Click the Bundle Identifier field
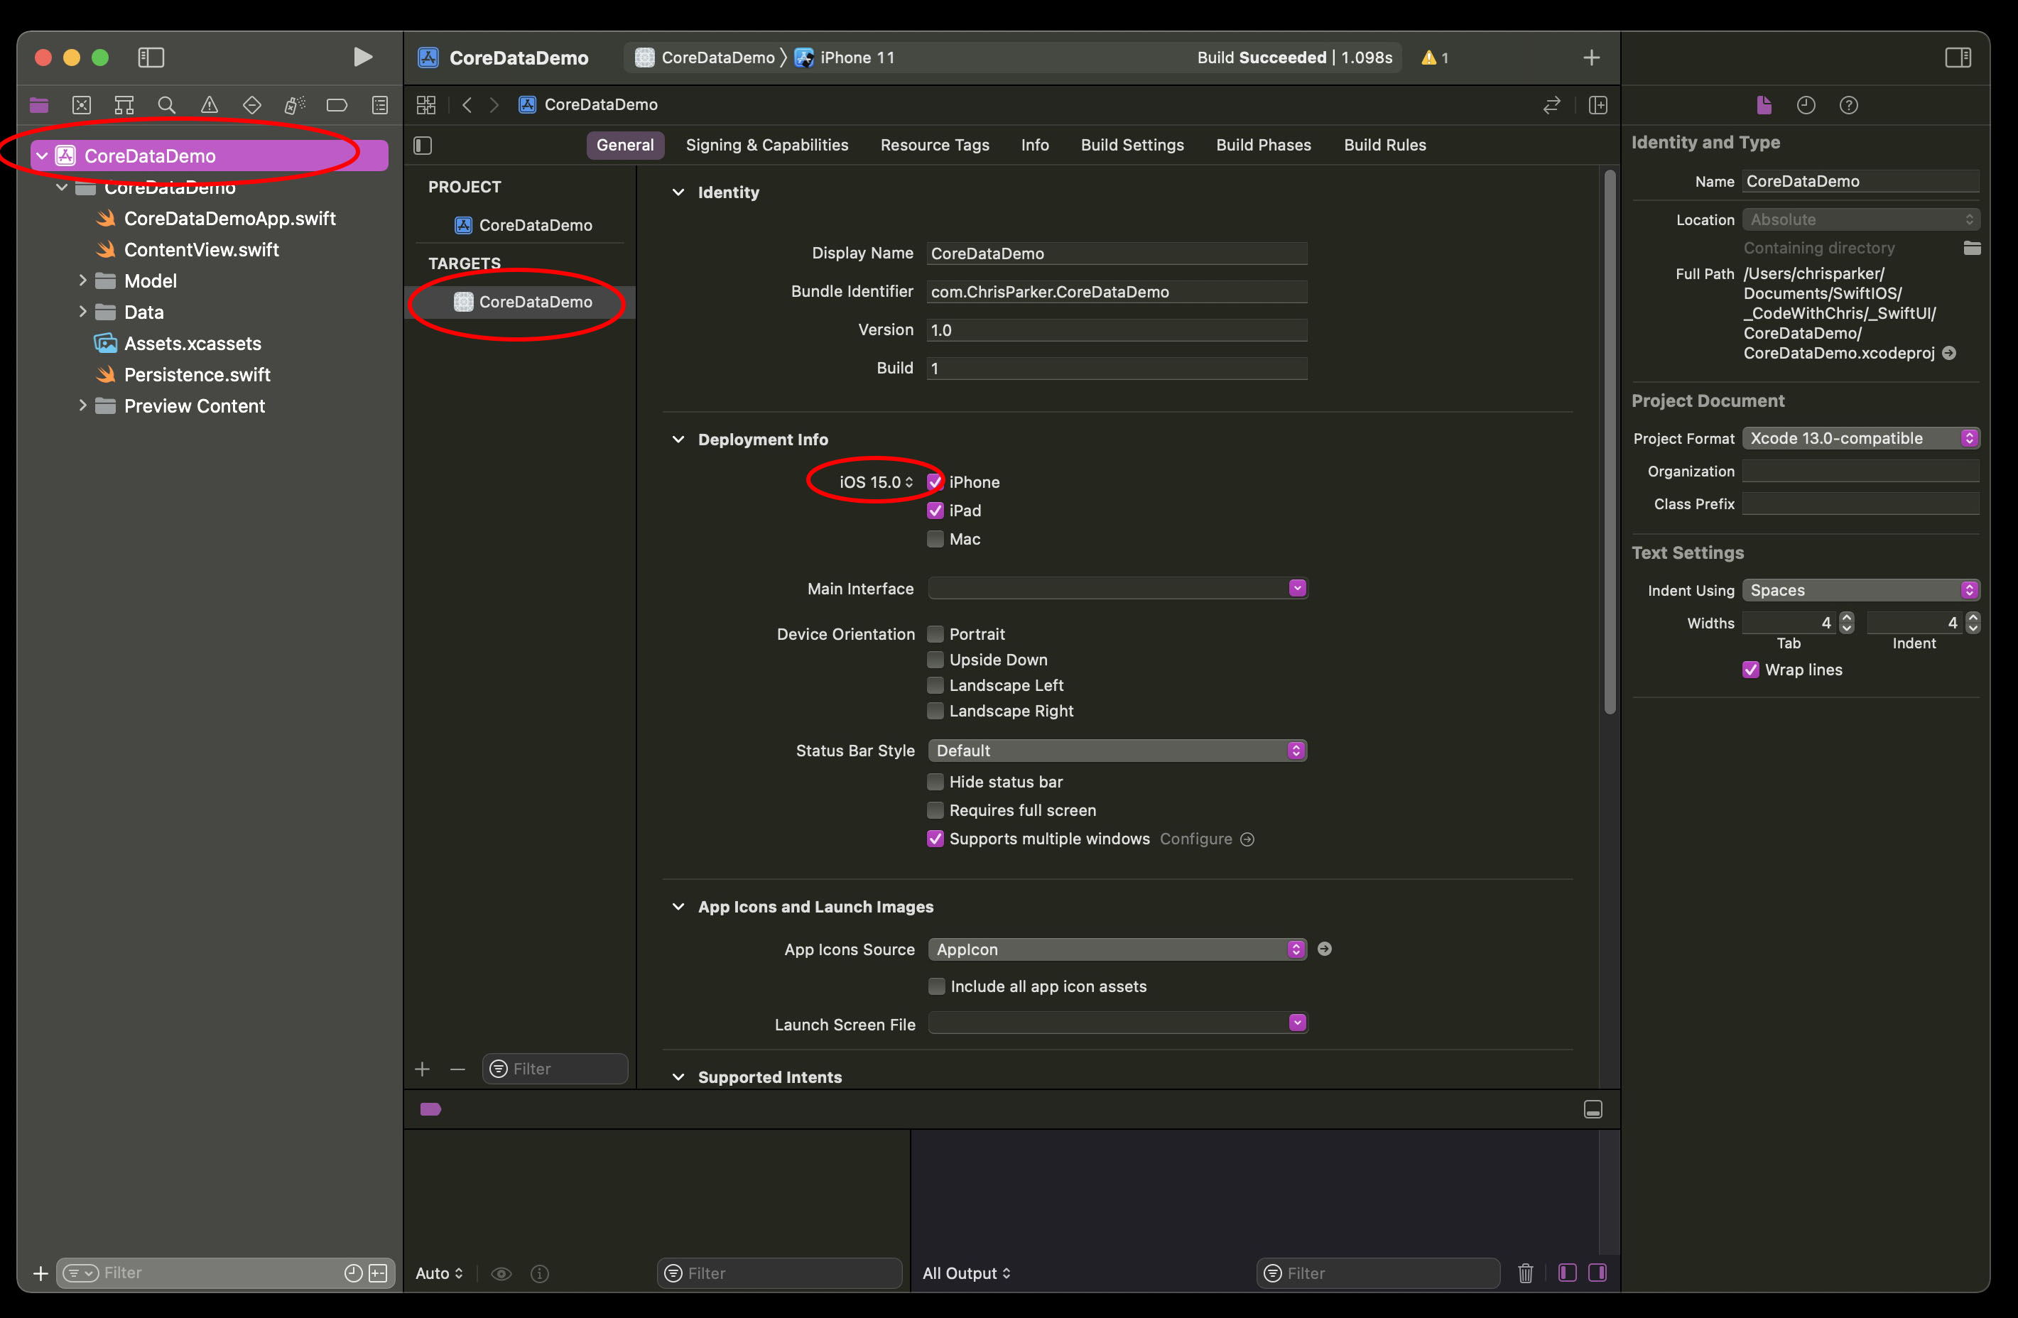The image size is (2018, 1318). 1117,292
